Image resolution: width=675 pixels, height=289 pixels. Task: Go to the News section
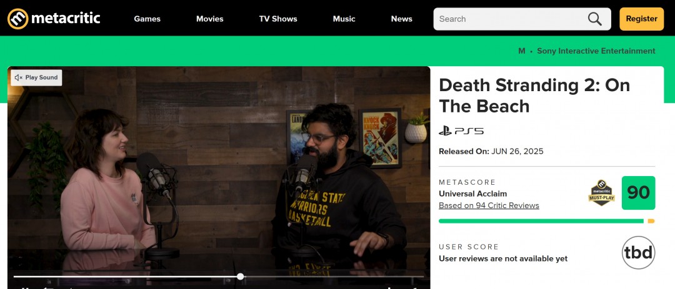click(401, 19)
